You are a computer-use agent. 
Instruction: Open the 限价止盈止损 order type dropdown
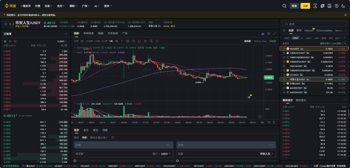[x=99, y=138]
